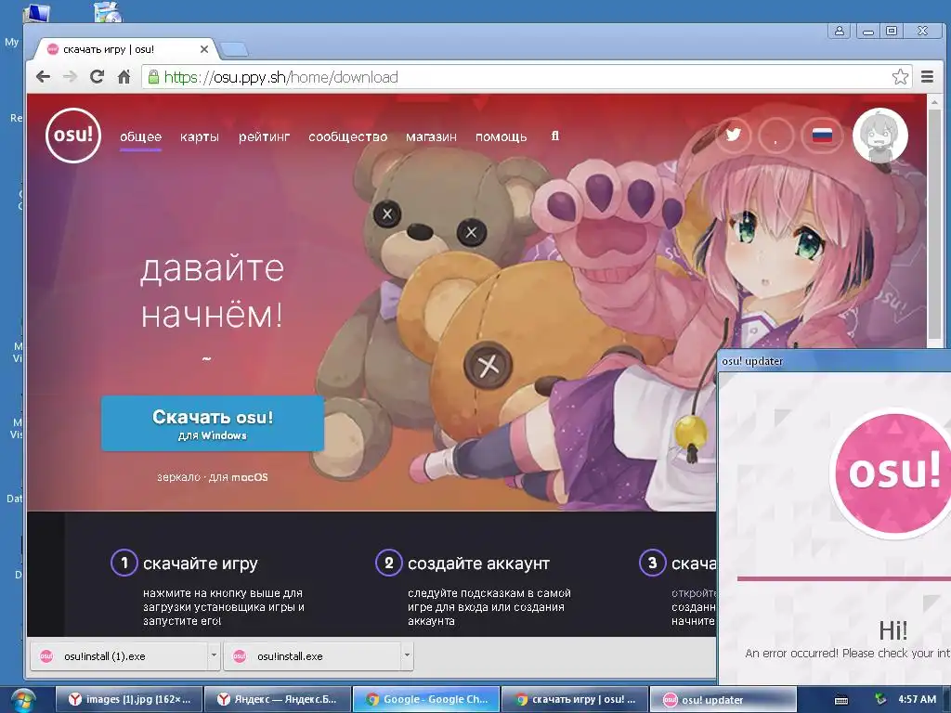Click the clock showing 4:57 AM
Viewport: 951px width, 713px height.
tap(917, 699)
